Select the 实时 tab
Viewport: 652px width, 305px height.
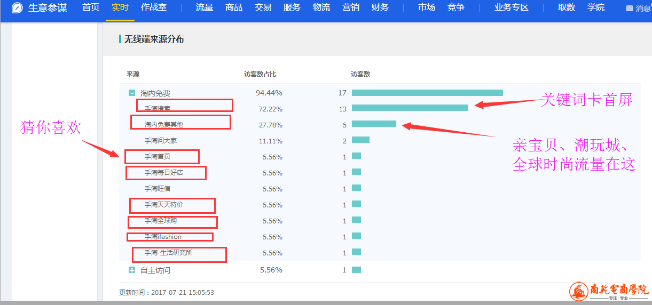click(x=120, y=7)
